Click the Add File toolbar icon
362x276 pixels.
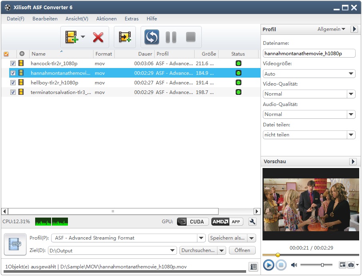tap(72, 37)
